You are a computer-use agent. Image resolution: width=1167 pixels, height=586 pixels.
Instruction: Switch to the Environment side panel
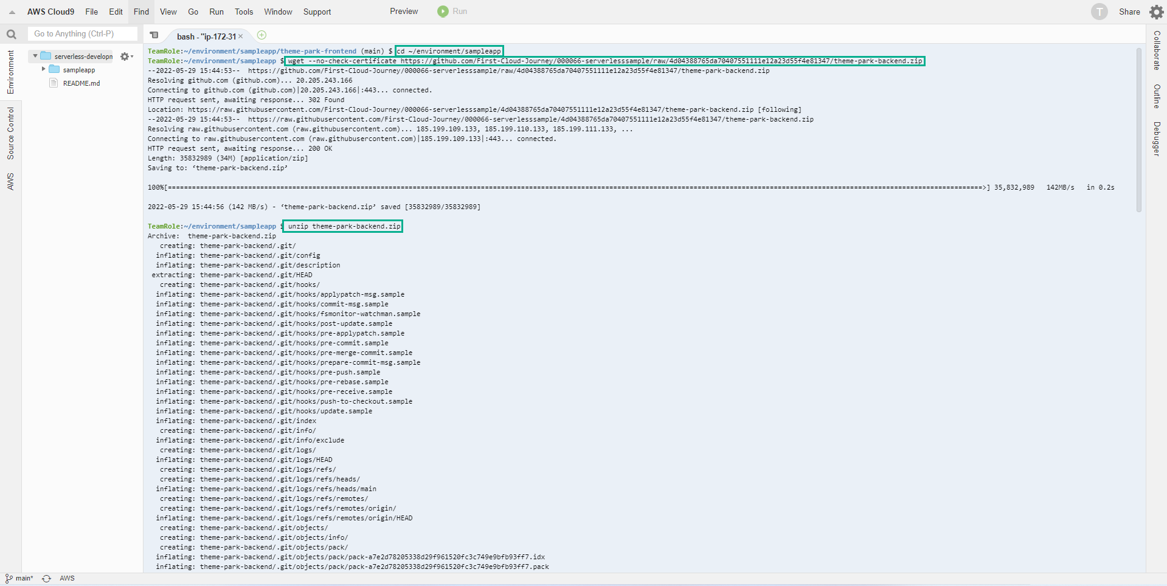pos(10,72)
